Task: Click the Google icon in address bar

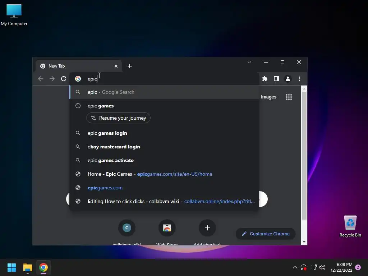Action: [78, 79]
